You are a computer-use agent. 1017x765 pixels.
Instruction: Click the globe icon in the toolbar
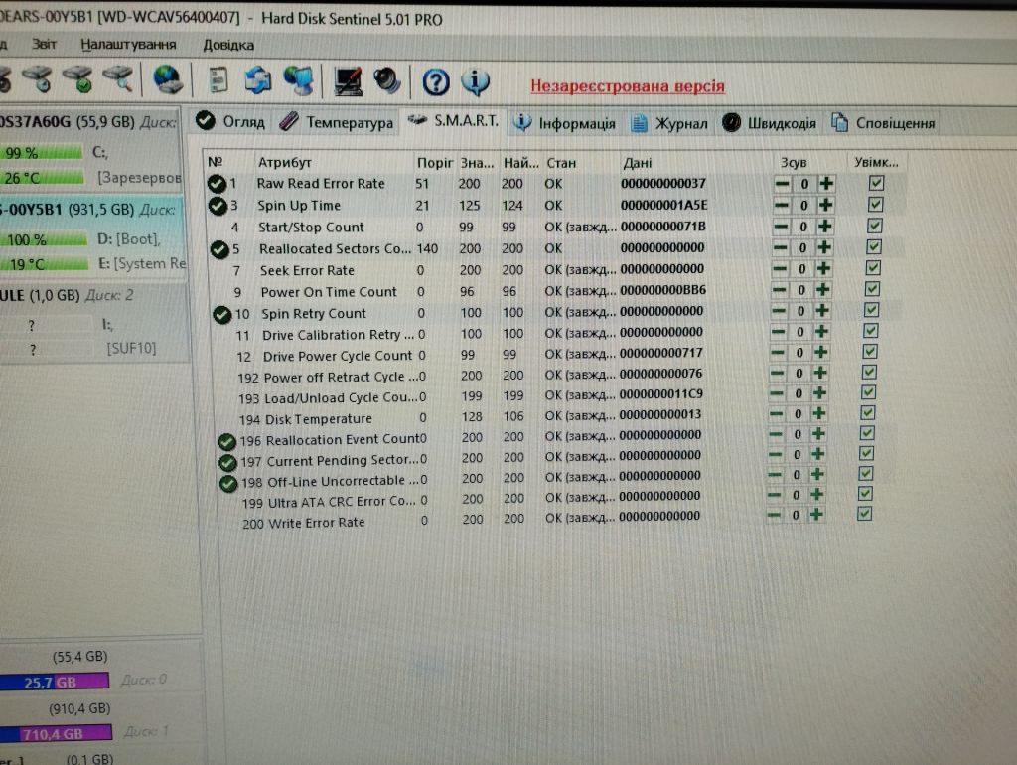tap(167, 79)
